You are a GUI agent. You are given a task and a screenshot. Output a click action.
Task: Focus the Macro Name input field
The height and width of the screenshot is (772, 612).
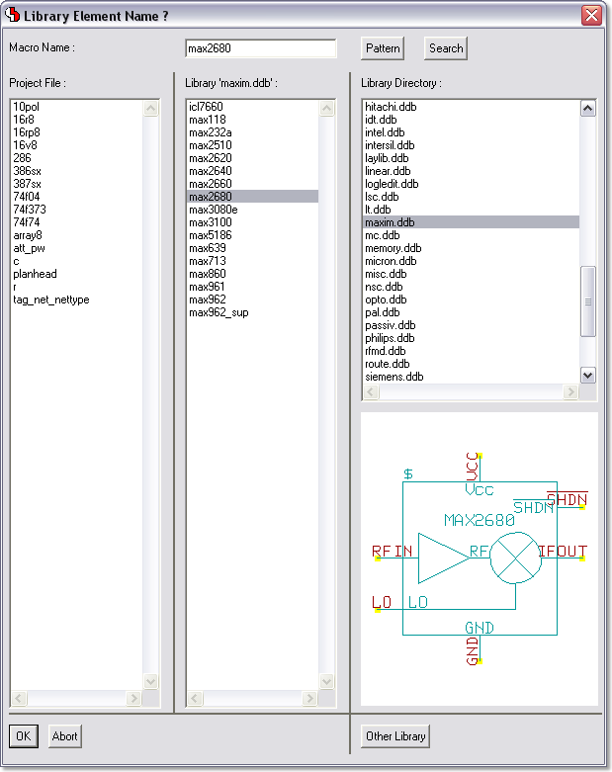[260, 48]
